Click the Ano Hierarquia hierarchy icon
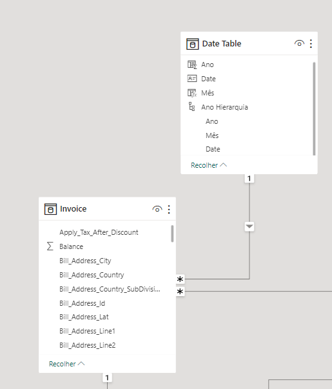 [x=191, y=106]
